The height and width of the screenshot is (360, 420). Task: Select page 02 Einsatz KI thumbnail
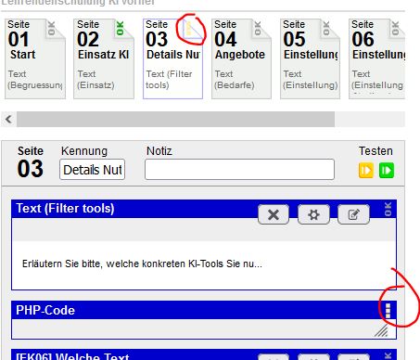pyautogui.click(x=104, y=58)
